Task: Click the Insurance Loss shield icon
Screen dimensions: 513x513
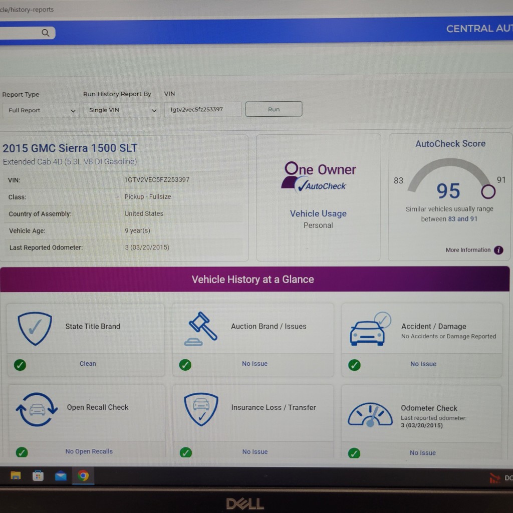Action: (x=201, y=409)
